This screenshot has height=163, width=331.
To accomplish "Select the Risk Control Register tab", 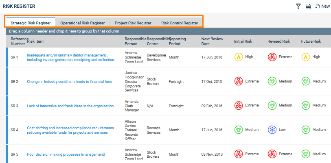I will (x=180, y=23).
